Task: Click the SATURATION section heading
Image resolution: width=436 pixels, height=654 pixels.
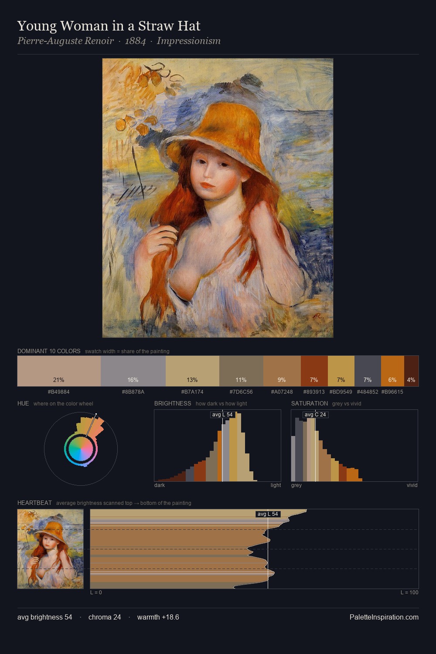Action: 310,403
